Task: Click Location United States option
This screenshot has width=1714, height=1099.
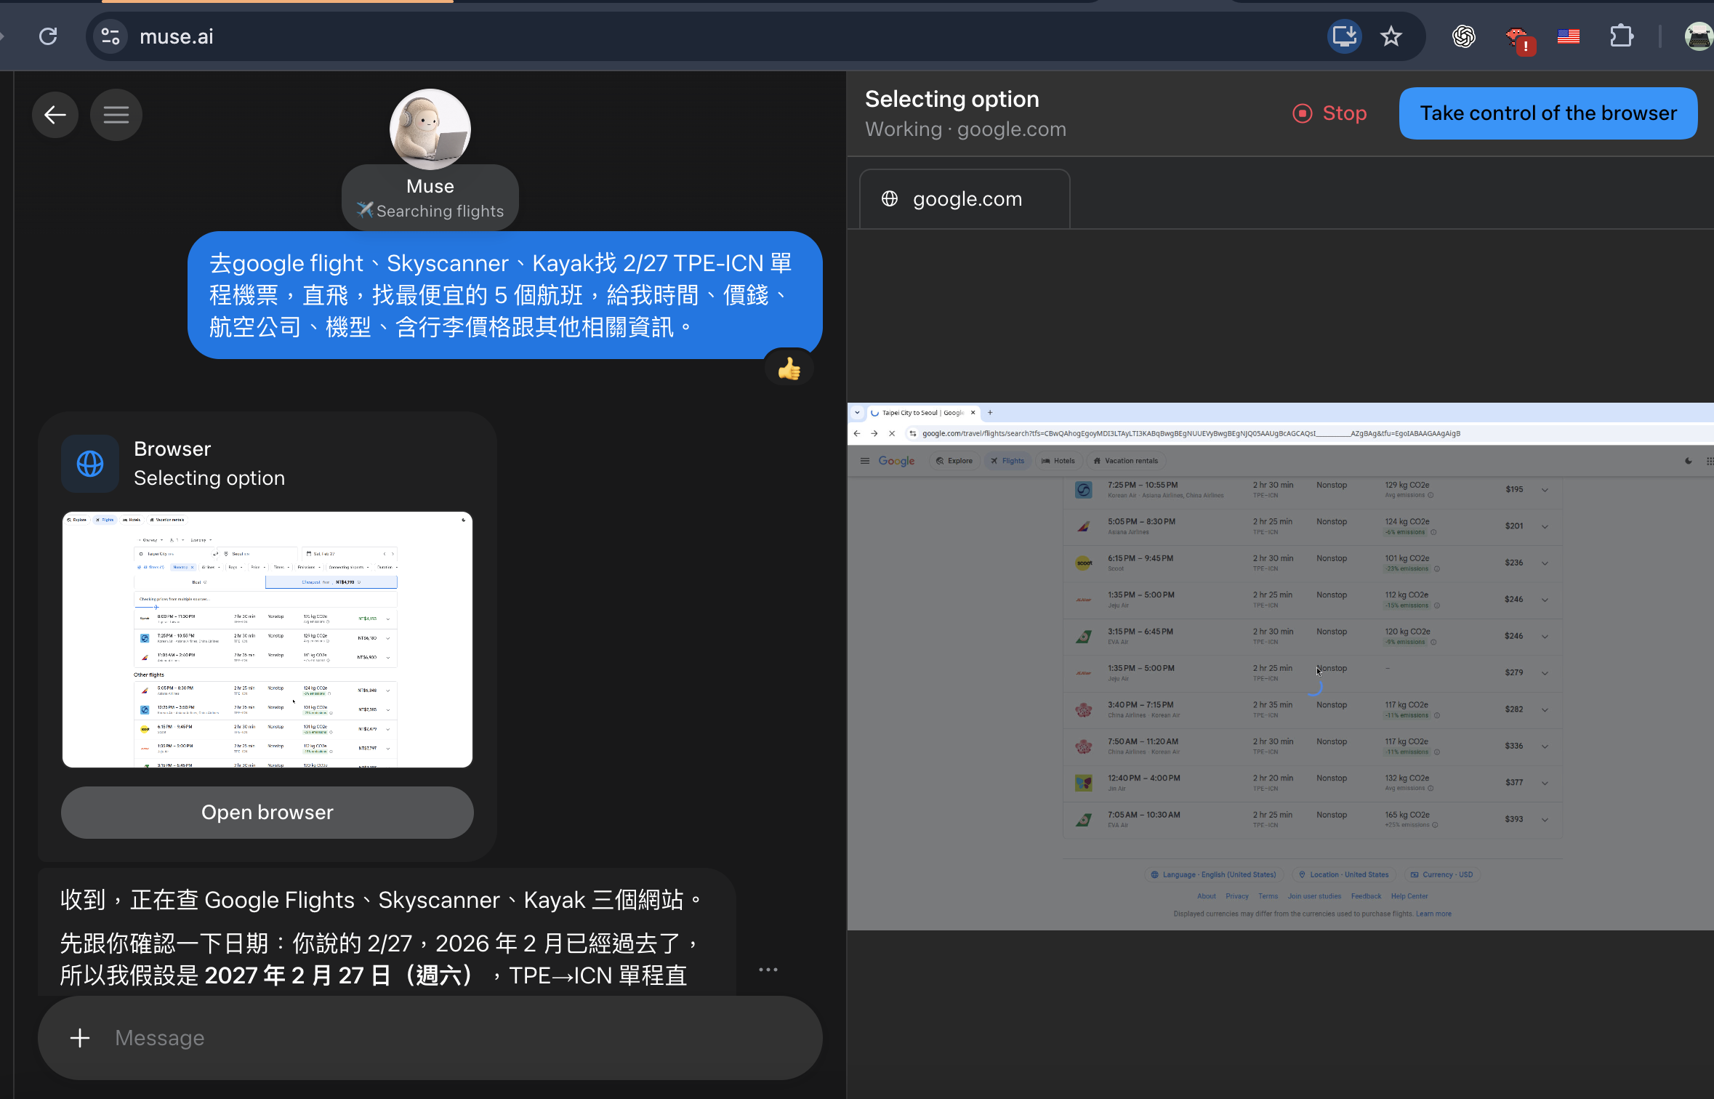Action: pos(1344,874)
